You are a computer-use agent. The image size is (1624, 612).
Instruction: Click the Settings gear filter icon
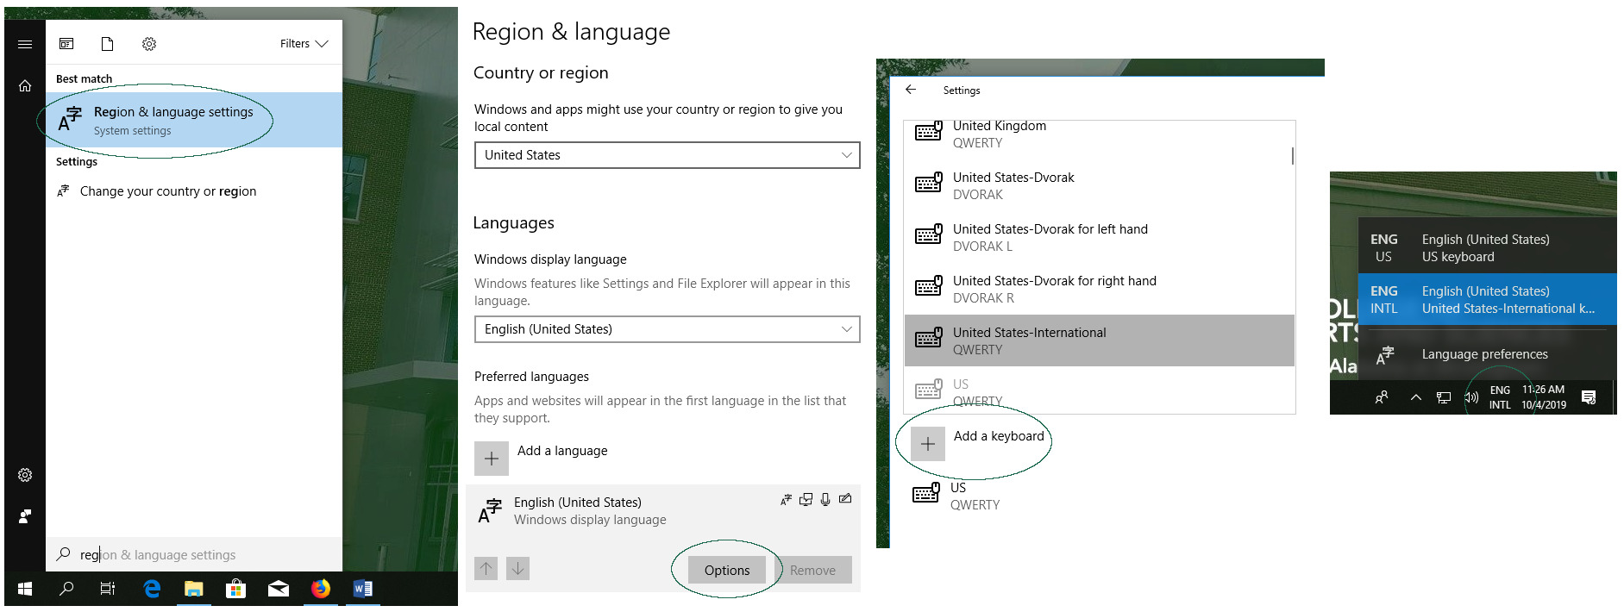point(149,44)
